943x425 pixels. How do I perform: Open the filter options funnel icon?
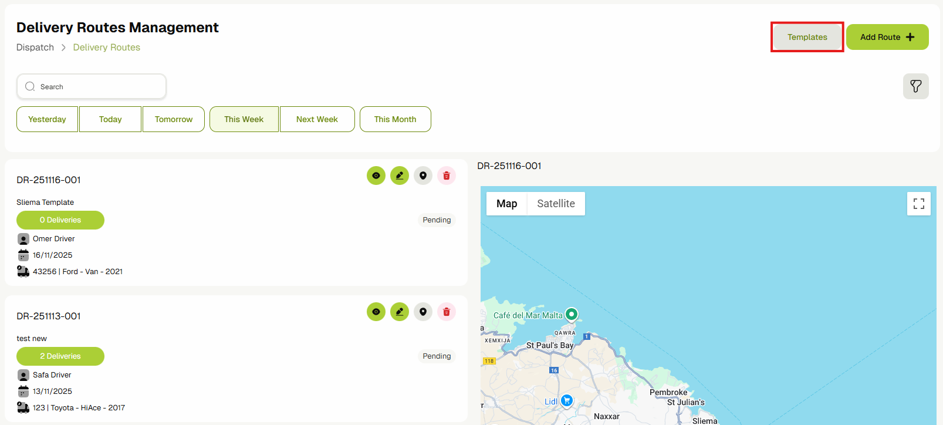[915, 86]
